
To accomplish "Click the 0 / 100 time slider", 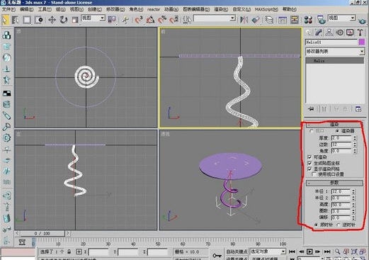I will click(x=42, y=234).
